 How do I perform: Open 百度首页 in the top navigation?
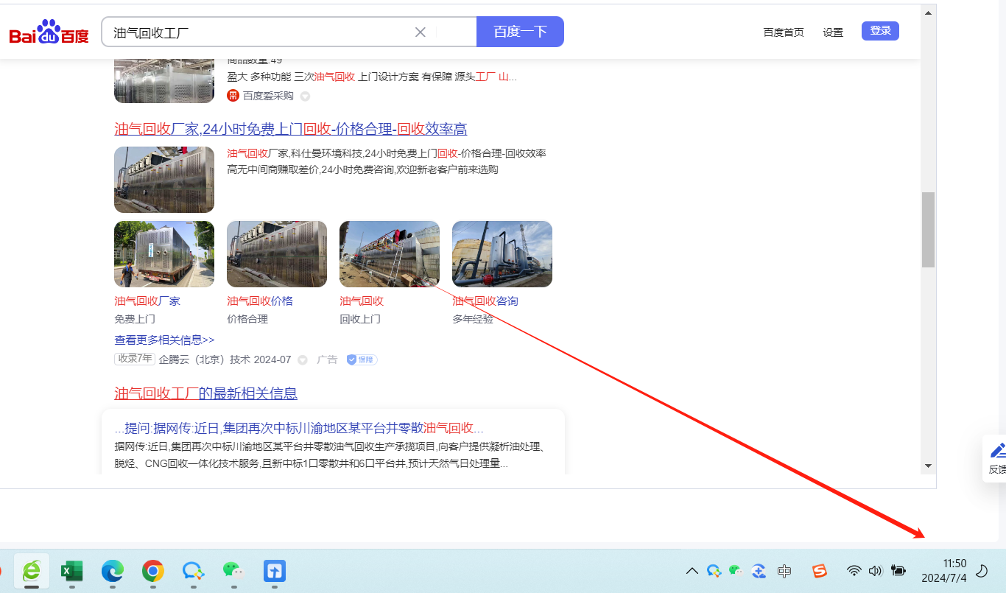784,32
